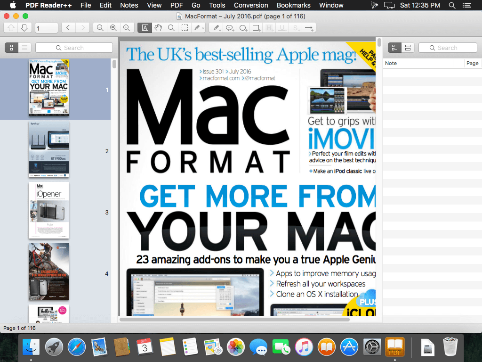
Task: Select page 2 Synology router thumbnail
Action: (x=49, y=149)
